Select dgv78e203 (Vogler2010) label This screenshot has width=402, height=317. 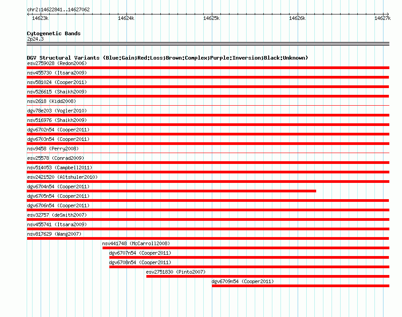57,111
